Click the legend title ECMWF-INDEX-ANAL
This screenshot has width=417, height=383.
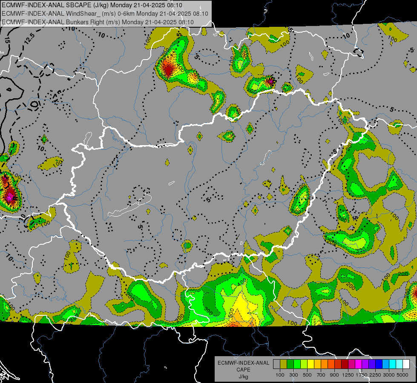243,363
